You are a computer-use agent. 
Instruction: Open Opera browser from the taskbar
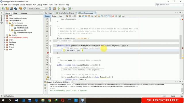63,100
